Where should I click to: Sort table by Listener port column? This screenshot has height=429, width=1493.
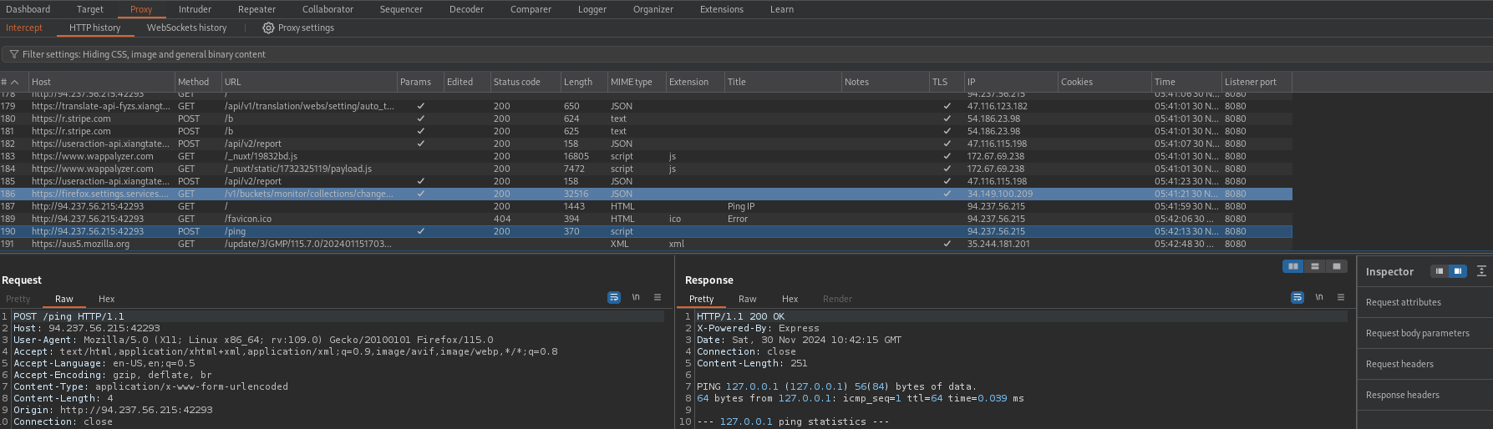point(1256,82)
